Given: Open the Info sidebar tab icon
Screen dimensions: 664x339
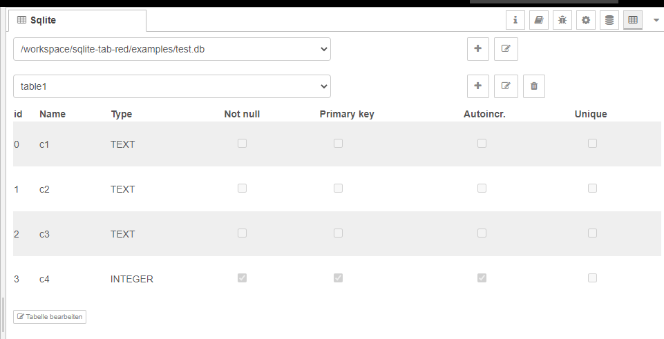Looking at the screenshot, I should click(515, 21).
